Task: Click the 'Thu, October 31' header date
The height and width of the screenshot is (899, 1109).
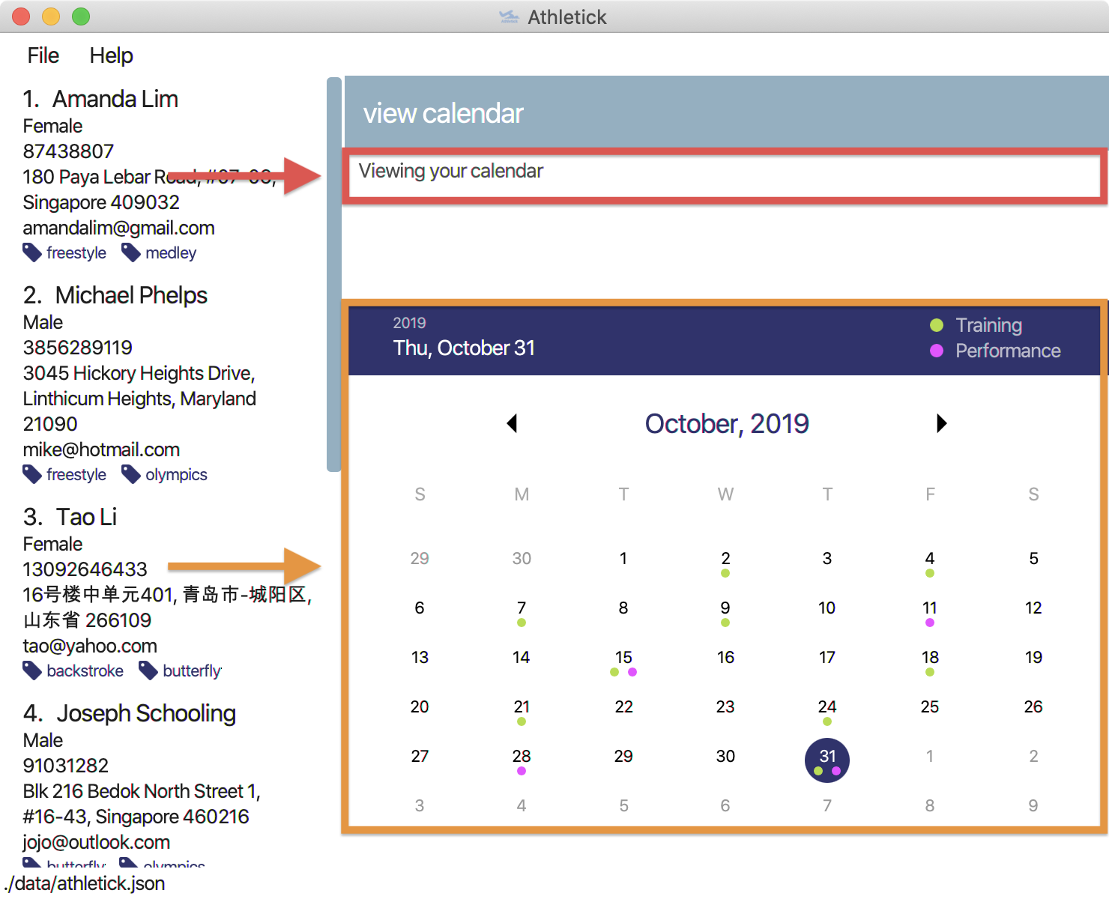Action: tap(464, 348)
